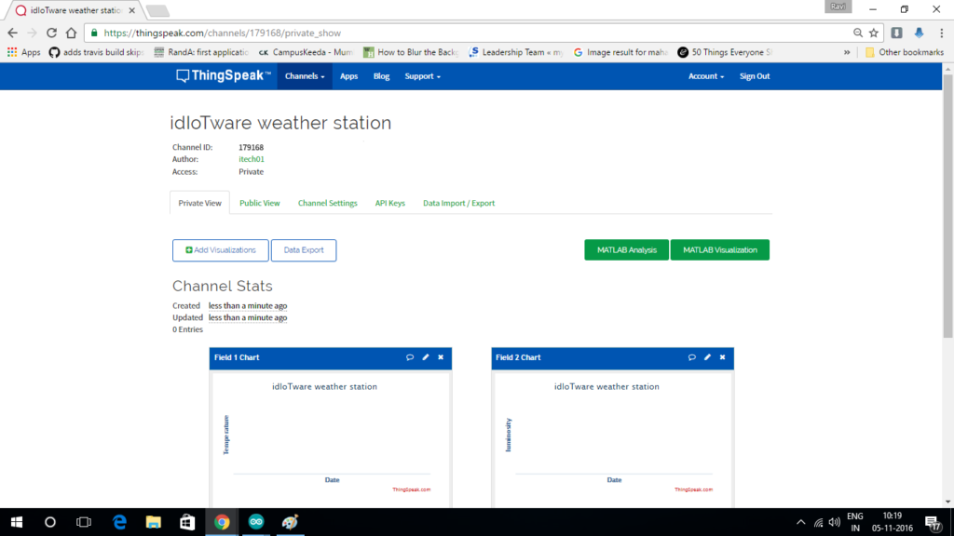Open the zoom magnifier in address bar
Viewport: 954px width, 536px height.
point(858,33)
